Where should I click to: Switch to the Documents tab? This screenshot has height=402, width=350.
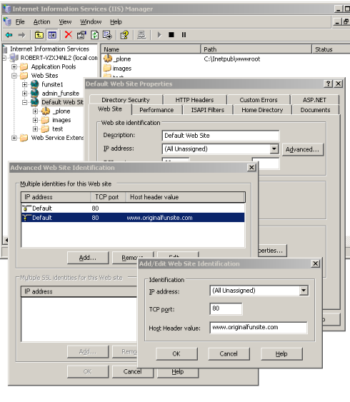click(x=315, y=110)
